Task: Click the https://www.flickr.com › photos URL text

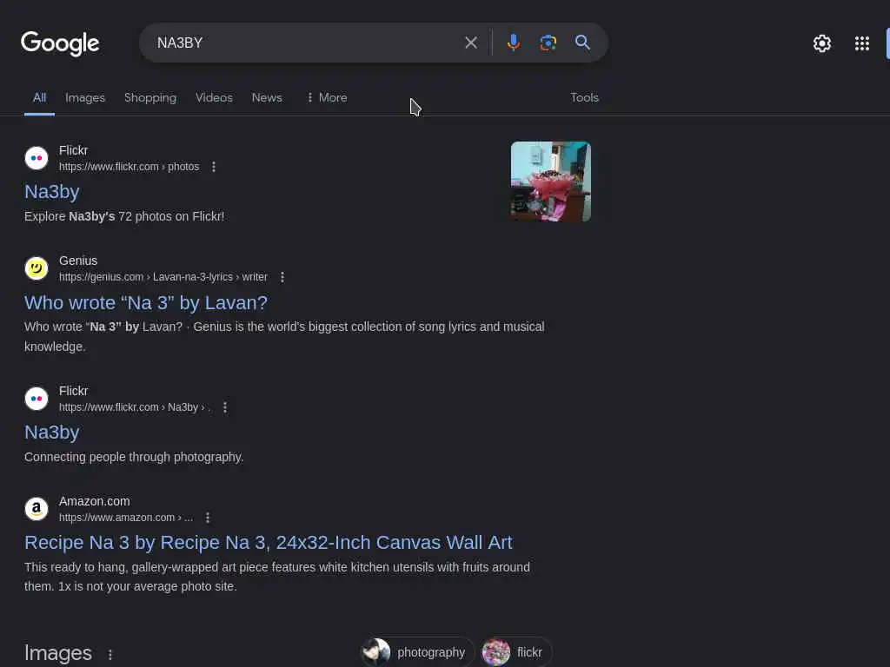Action: 129,167
